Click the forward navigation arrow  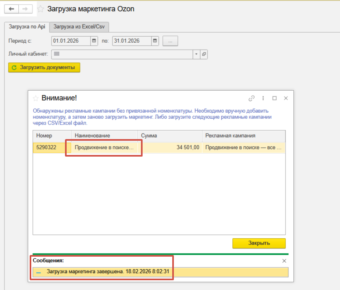[25, 9]
